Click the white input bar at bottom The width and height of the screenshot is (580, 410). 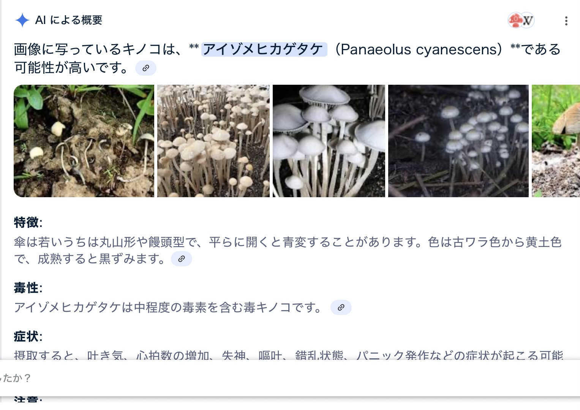[290, 378]
